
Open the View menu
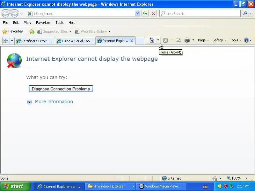(x=27, y=23)
